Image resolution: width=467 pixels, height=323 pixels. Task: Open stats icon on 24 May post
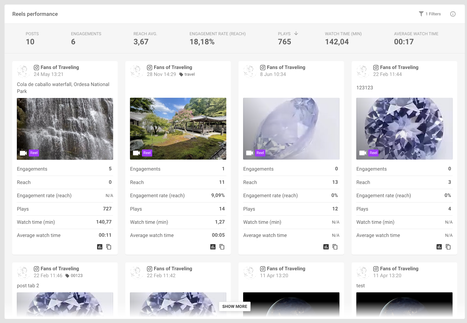[100, 247]
